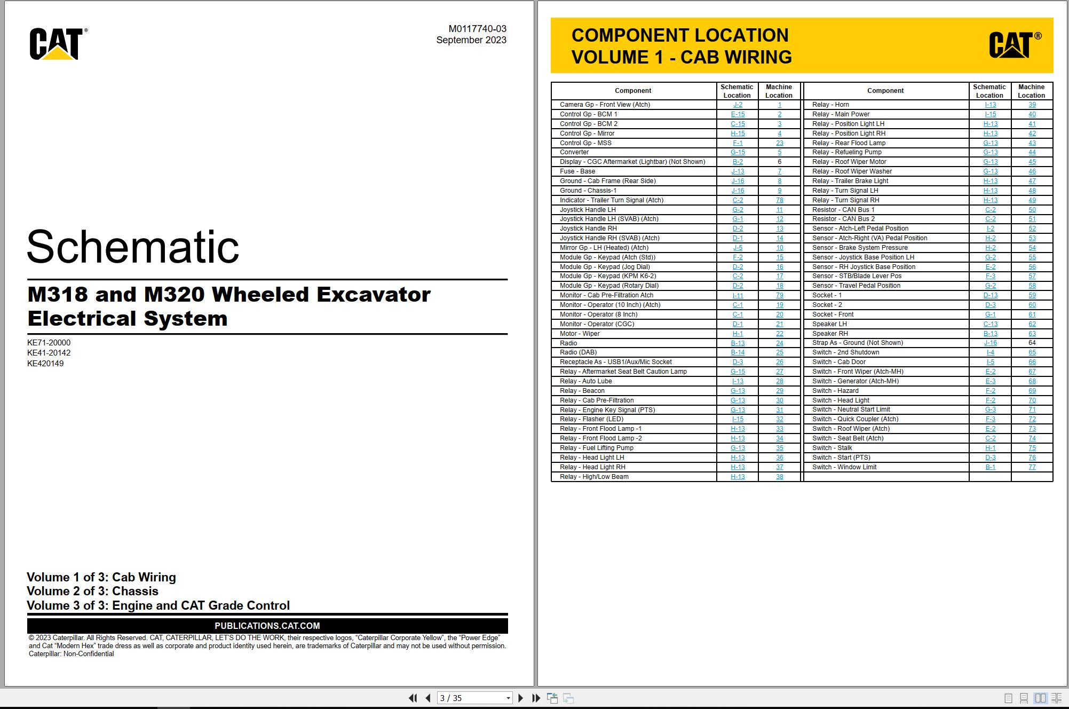
Task: Click 'Volume 1 of 3: Cab Wiring' text
Action: (x=101, y=577)
